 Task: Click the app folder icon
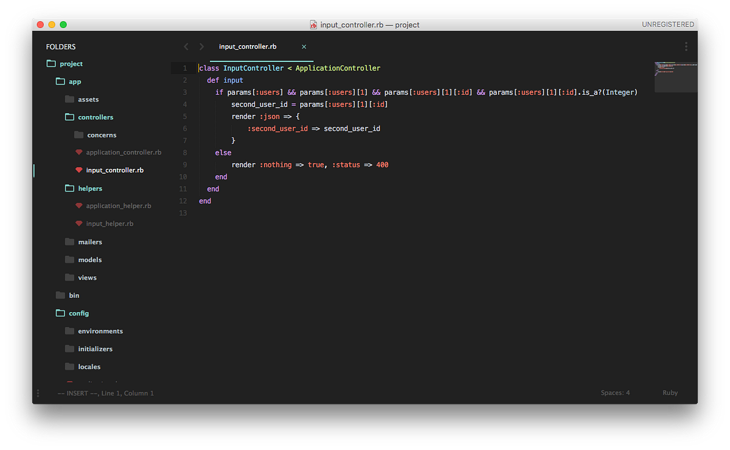coord(60,81)
